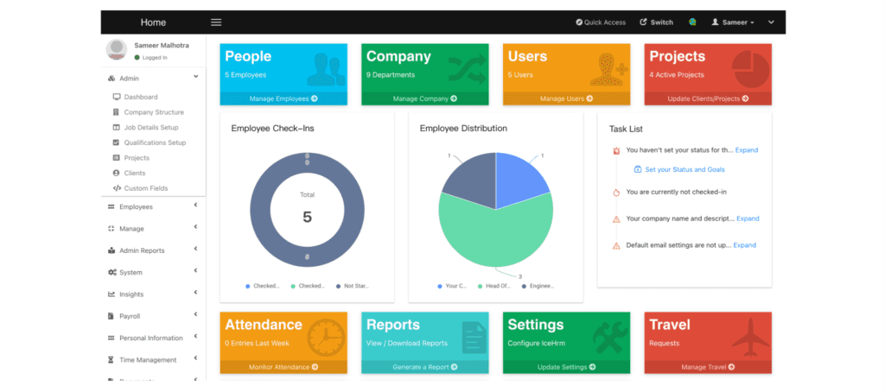Click the calendar icon beside Set your Status
The width and height of the screenshot is (885, 392).
click(x=638, y=169)
